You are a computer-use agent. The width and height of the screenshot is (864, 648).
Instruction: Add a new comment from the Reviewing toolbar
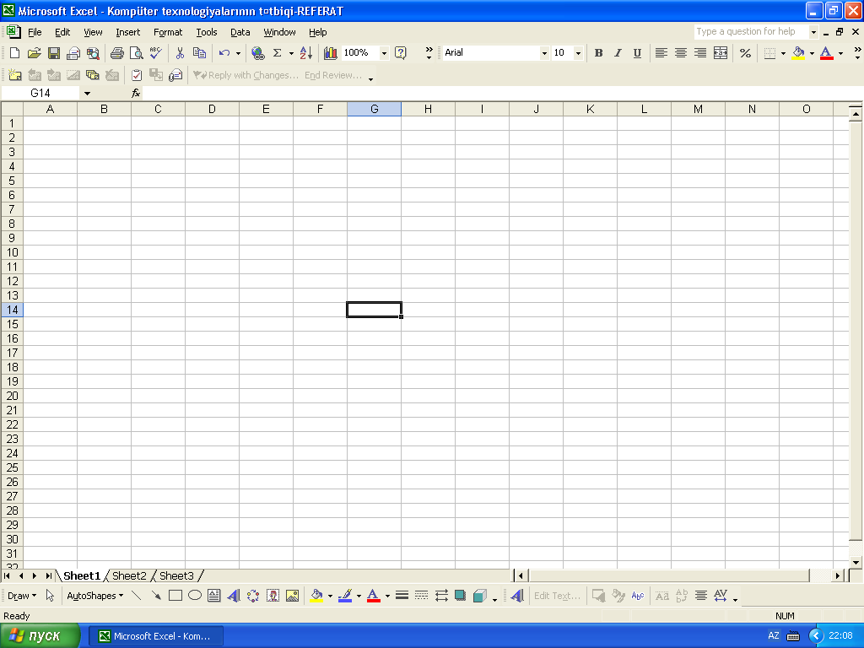[15, 75]
